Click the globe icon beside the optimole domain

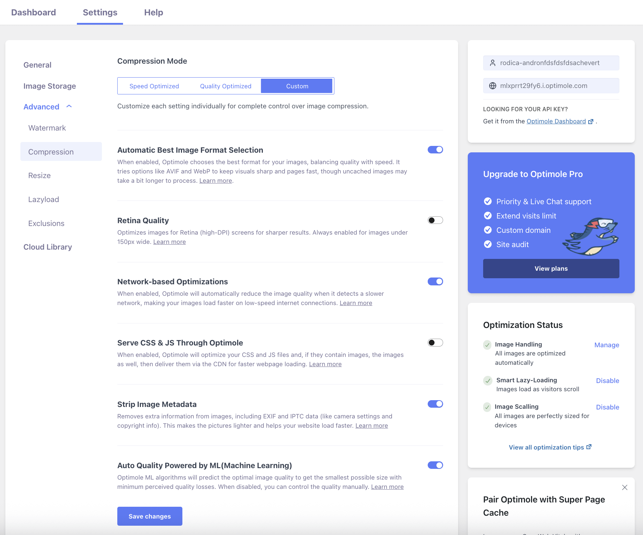(x=492, y=86)
